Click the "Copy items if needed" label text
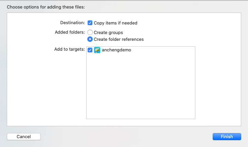248x147 pixels. 116,23
